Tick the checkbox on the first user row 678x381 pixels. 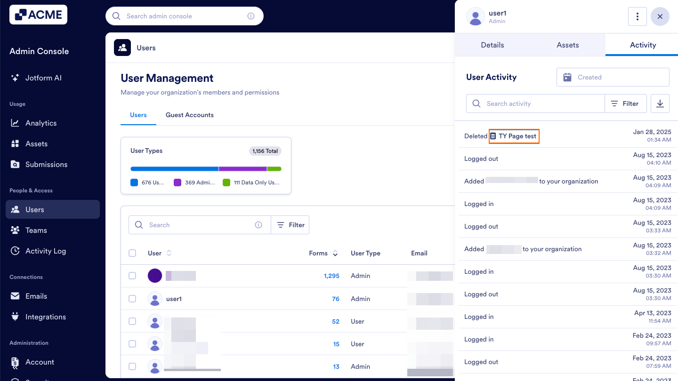click(x=132, y=276)
